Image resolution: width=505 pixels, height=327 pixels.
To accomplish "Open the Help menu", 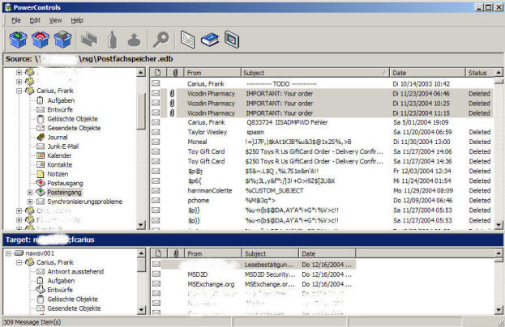I will (x=77, y=20).
